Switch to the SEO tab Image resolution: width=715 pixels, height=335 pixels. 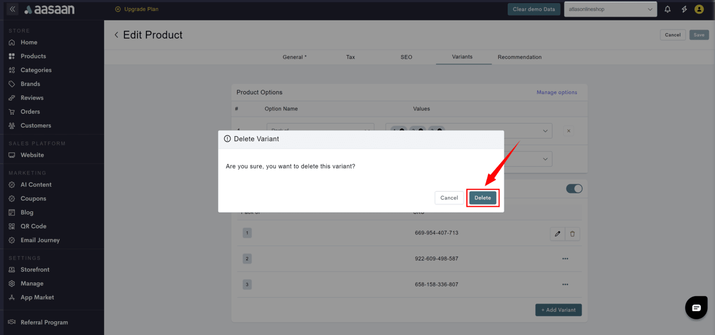click(x=406, y=57)
